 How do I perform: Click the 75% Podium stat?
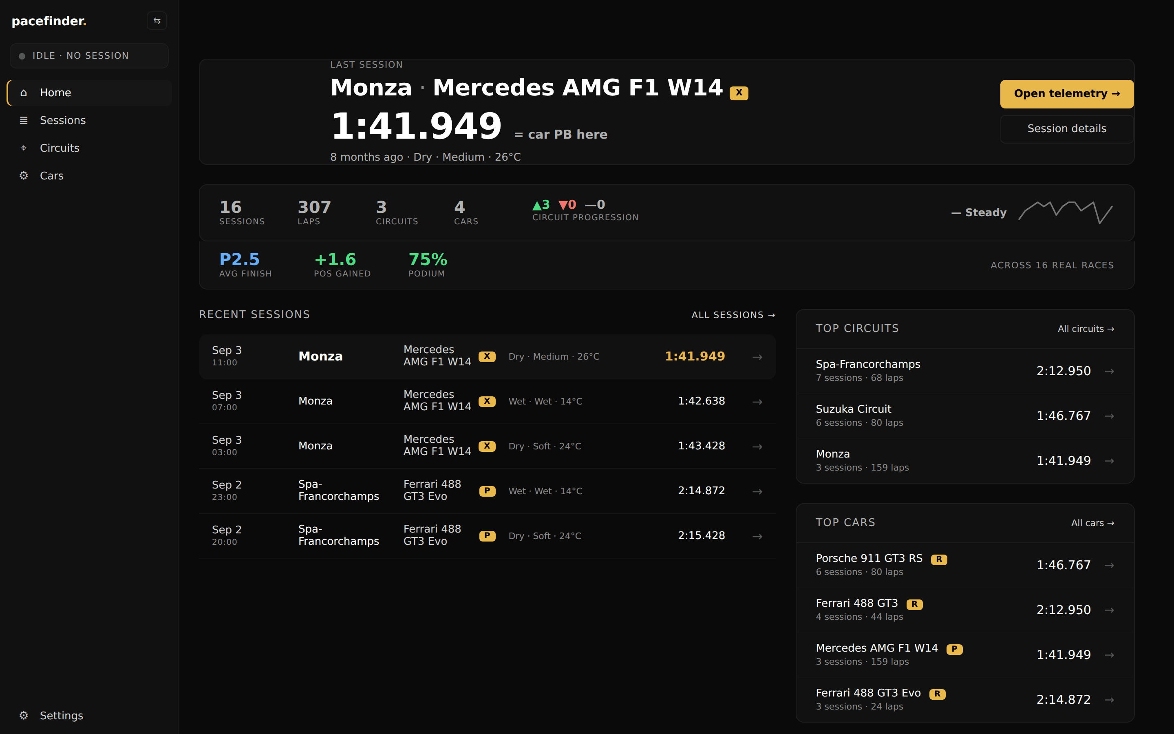click(x=428, y=265)
